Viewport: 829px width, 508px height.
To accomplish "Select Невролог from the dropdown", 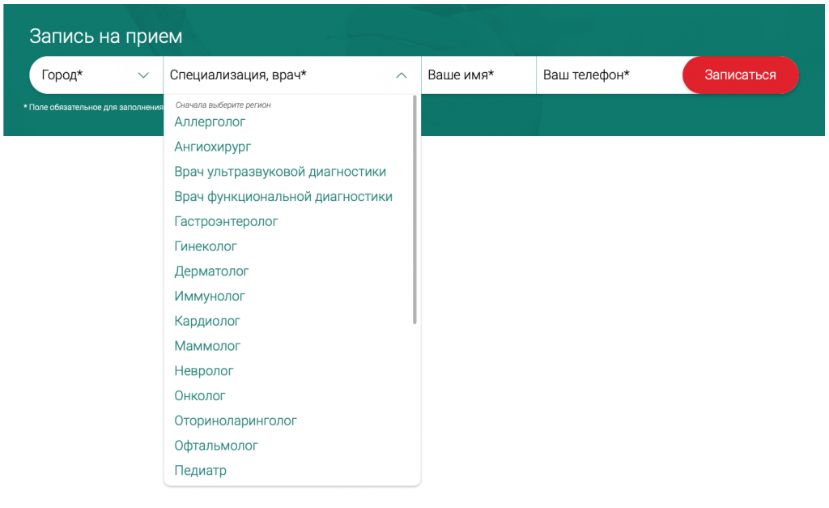I will point(203,371).
